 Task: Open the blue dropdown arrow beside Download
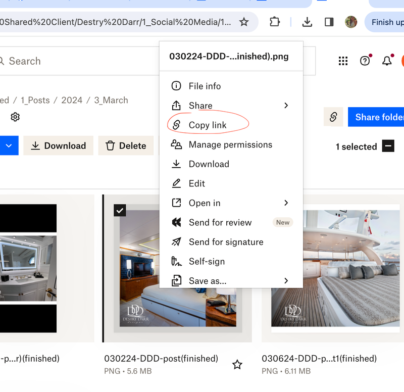tap(9, 145)
